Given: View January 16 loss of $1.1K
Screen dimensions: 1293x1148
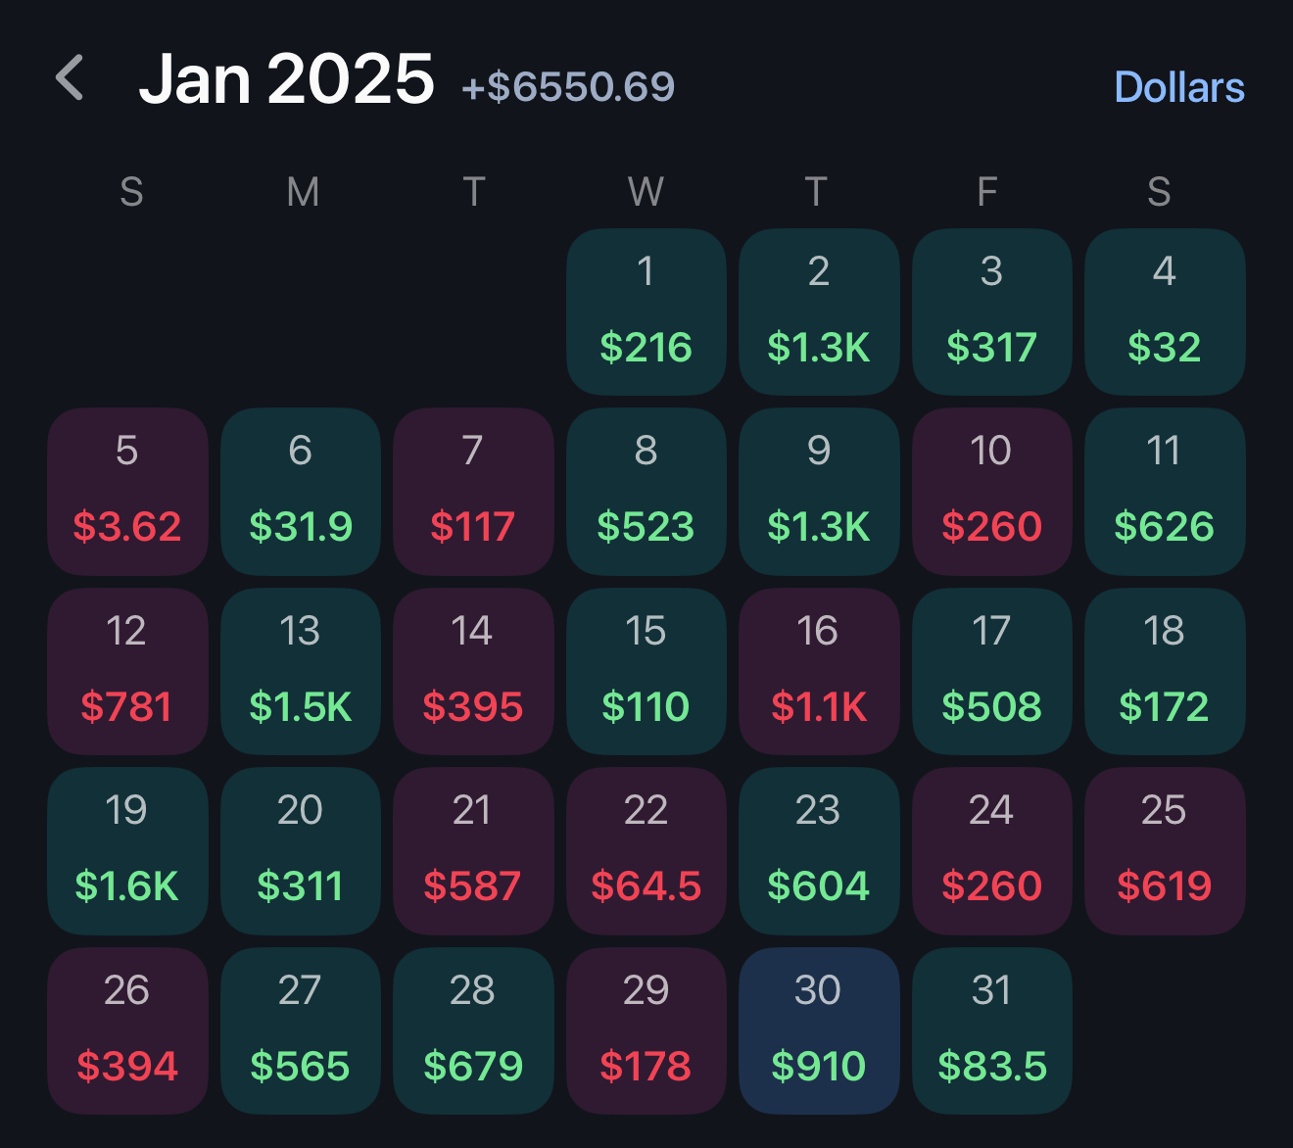Looking at the screenshot, I should [x=819, y=671].
